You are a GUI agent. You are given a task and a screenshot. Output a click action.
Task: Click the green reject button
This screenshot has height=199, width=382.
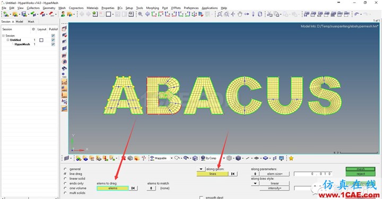pyautogui.click(x=361, y=174)
